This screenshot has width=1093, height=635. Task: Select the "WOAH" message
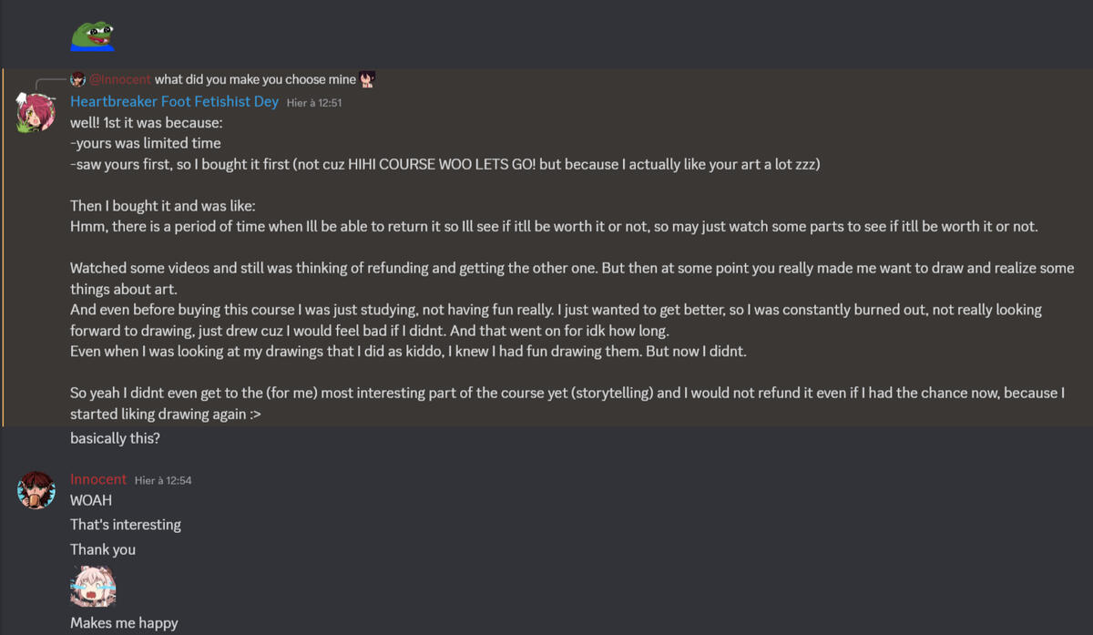[x=91, y=500]
